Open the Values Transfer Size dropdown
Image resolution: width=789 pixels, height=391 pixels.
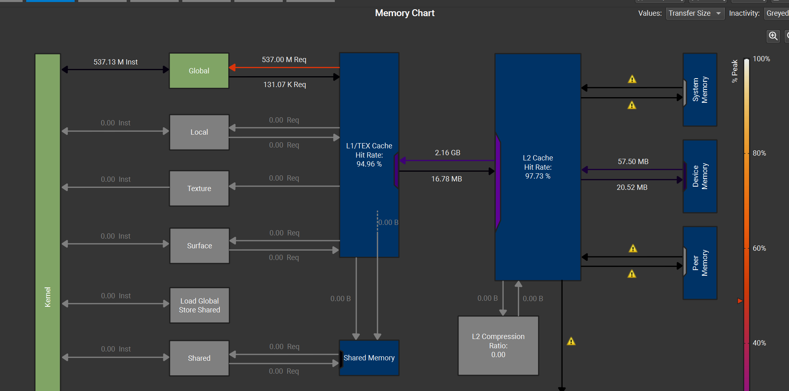[695, 13]
